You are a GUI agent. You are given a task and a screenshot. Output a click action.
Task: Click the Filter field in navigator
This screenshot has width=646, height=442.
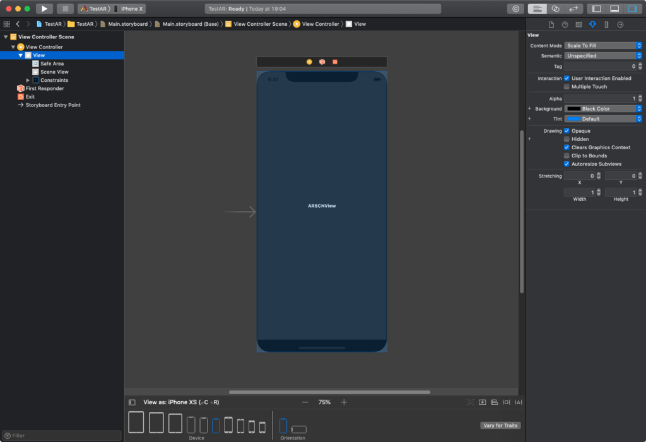pos(62,436)
